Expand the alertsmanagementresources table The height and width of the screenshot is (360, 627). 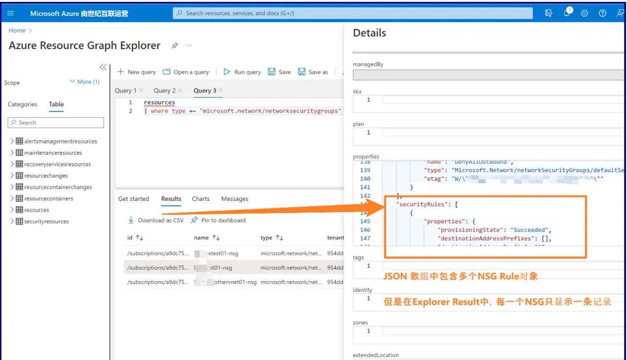pos(12,141)
